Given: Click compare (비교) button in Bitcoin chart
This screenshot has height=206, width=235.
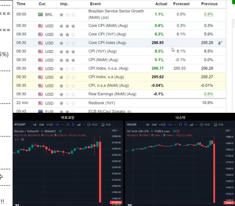Looking at the screenshot, I should tap(92, 125).
